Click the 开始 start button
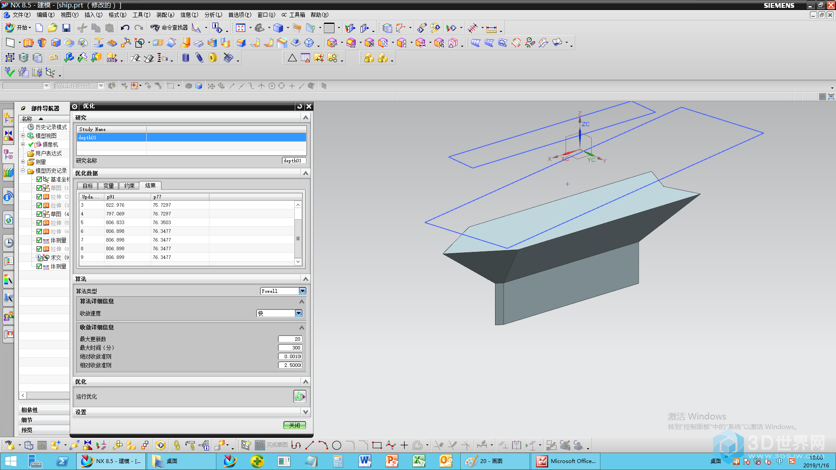The image size is (836, 470). point(17,28)
